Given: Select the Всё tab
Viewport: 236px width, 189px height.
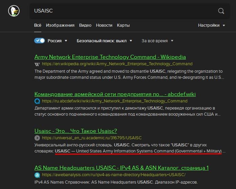Looking at the screenshot, I should click(x=38, y=25).
